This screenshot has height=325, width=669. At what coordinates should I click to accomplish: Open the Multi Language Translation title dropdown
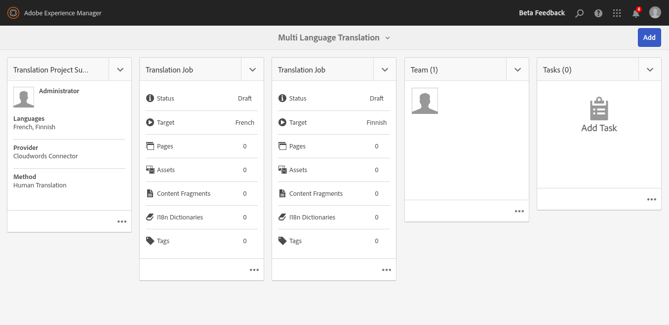[388, 38]
